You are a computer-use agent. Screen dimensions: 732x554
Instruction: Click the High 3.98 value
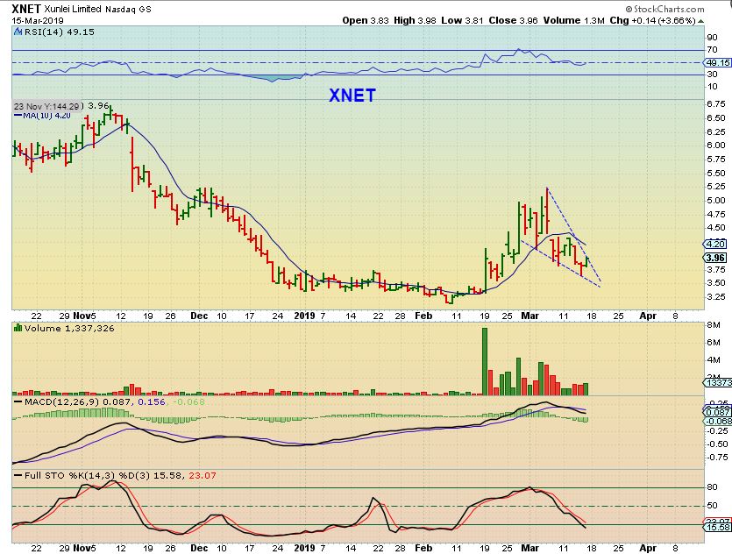[415, 20]
